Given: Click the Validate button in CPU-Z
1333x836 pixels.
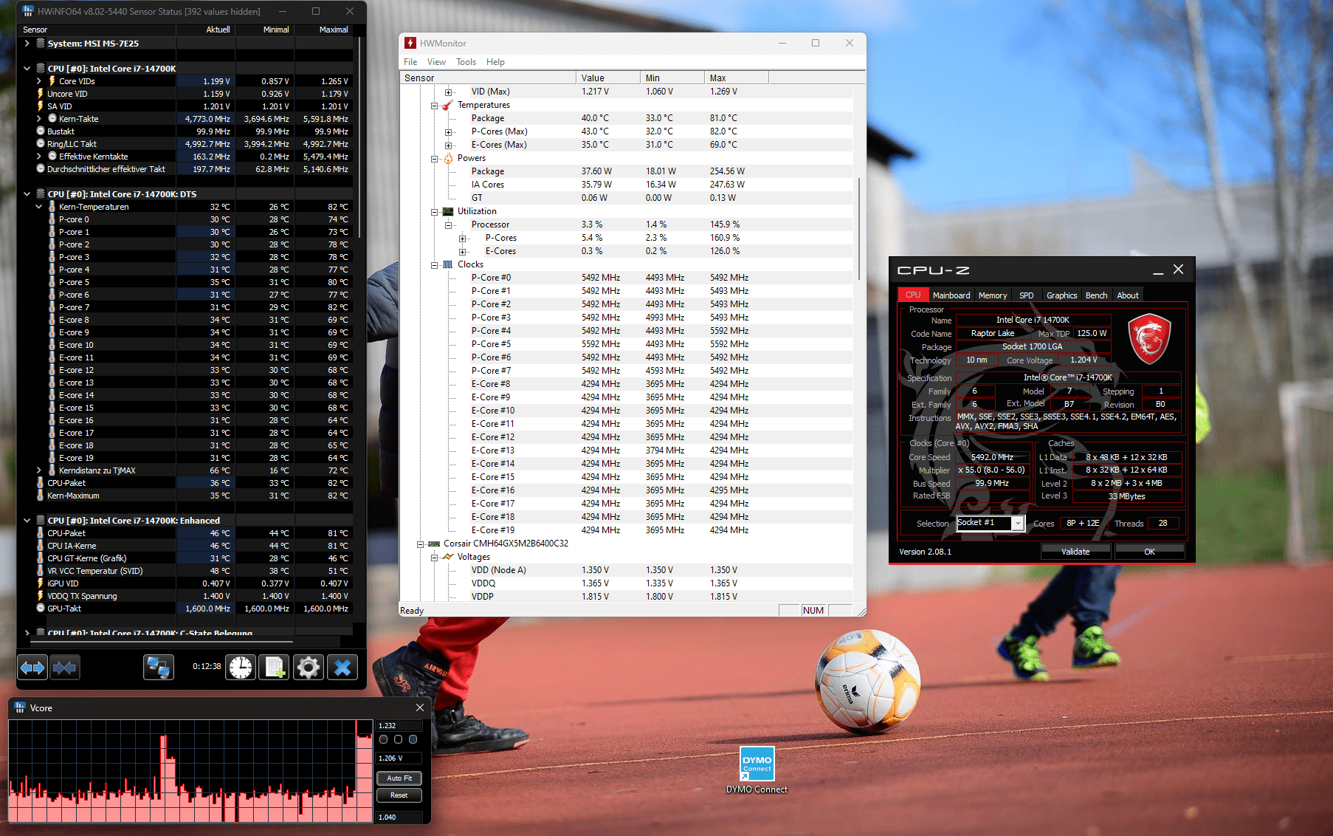Looking at the screenshot, I should click(1075, 552).
